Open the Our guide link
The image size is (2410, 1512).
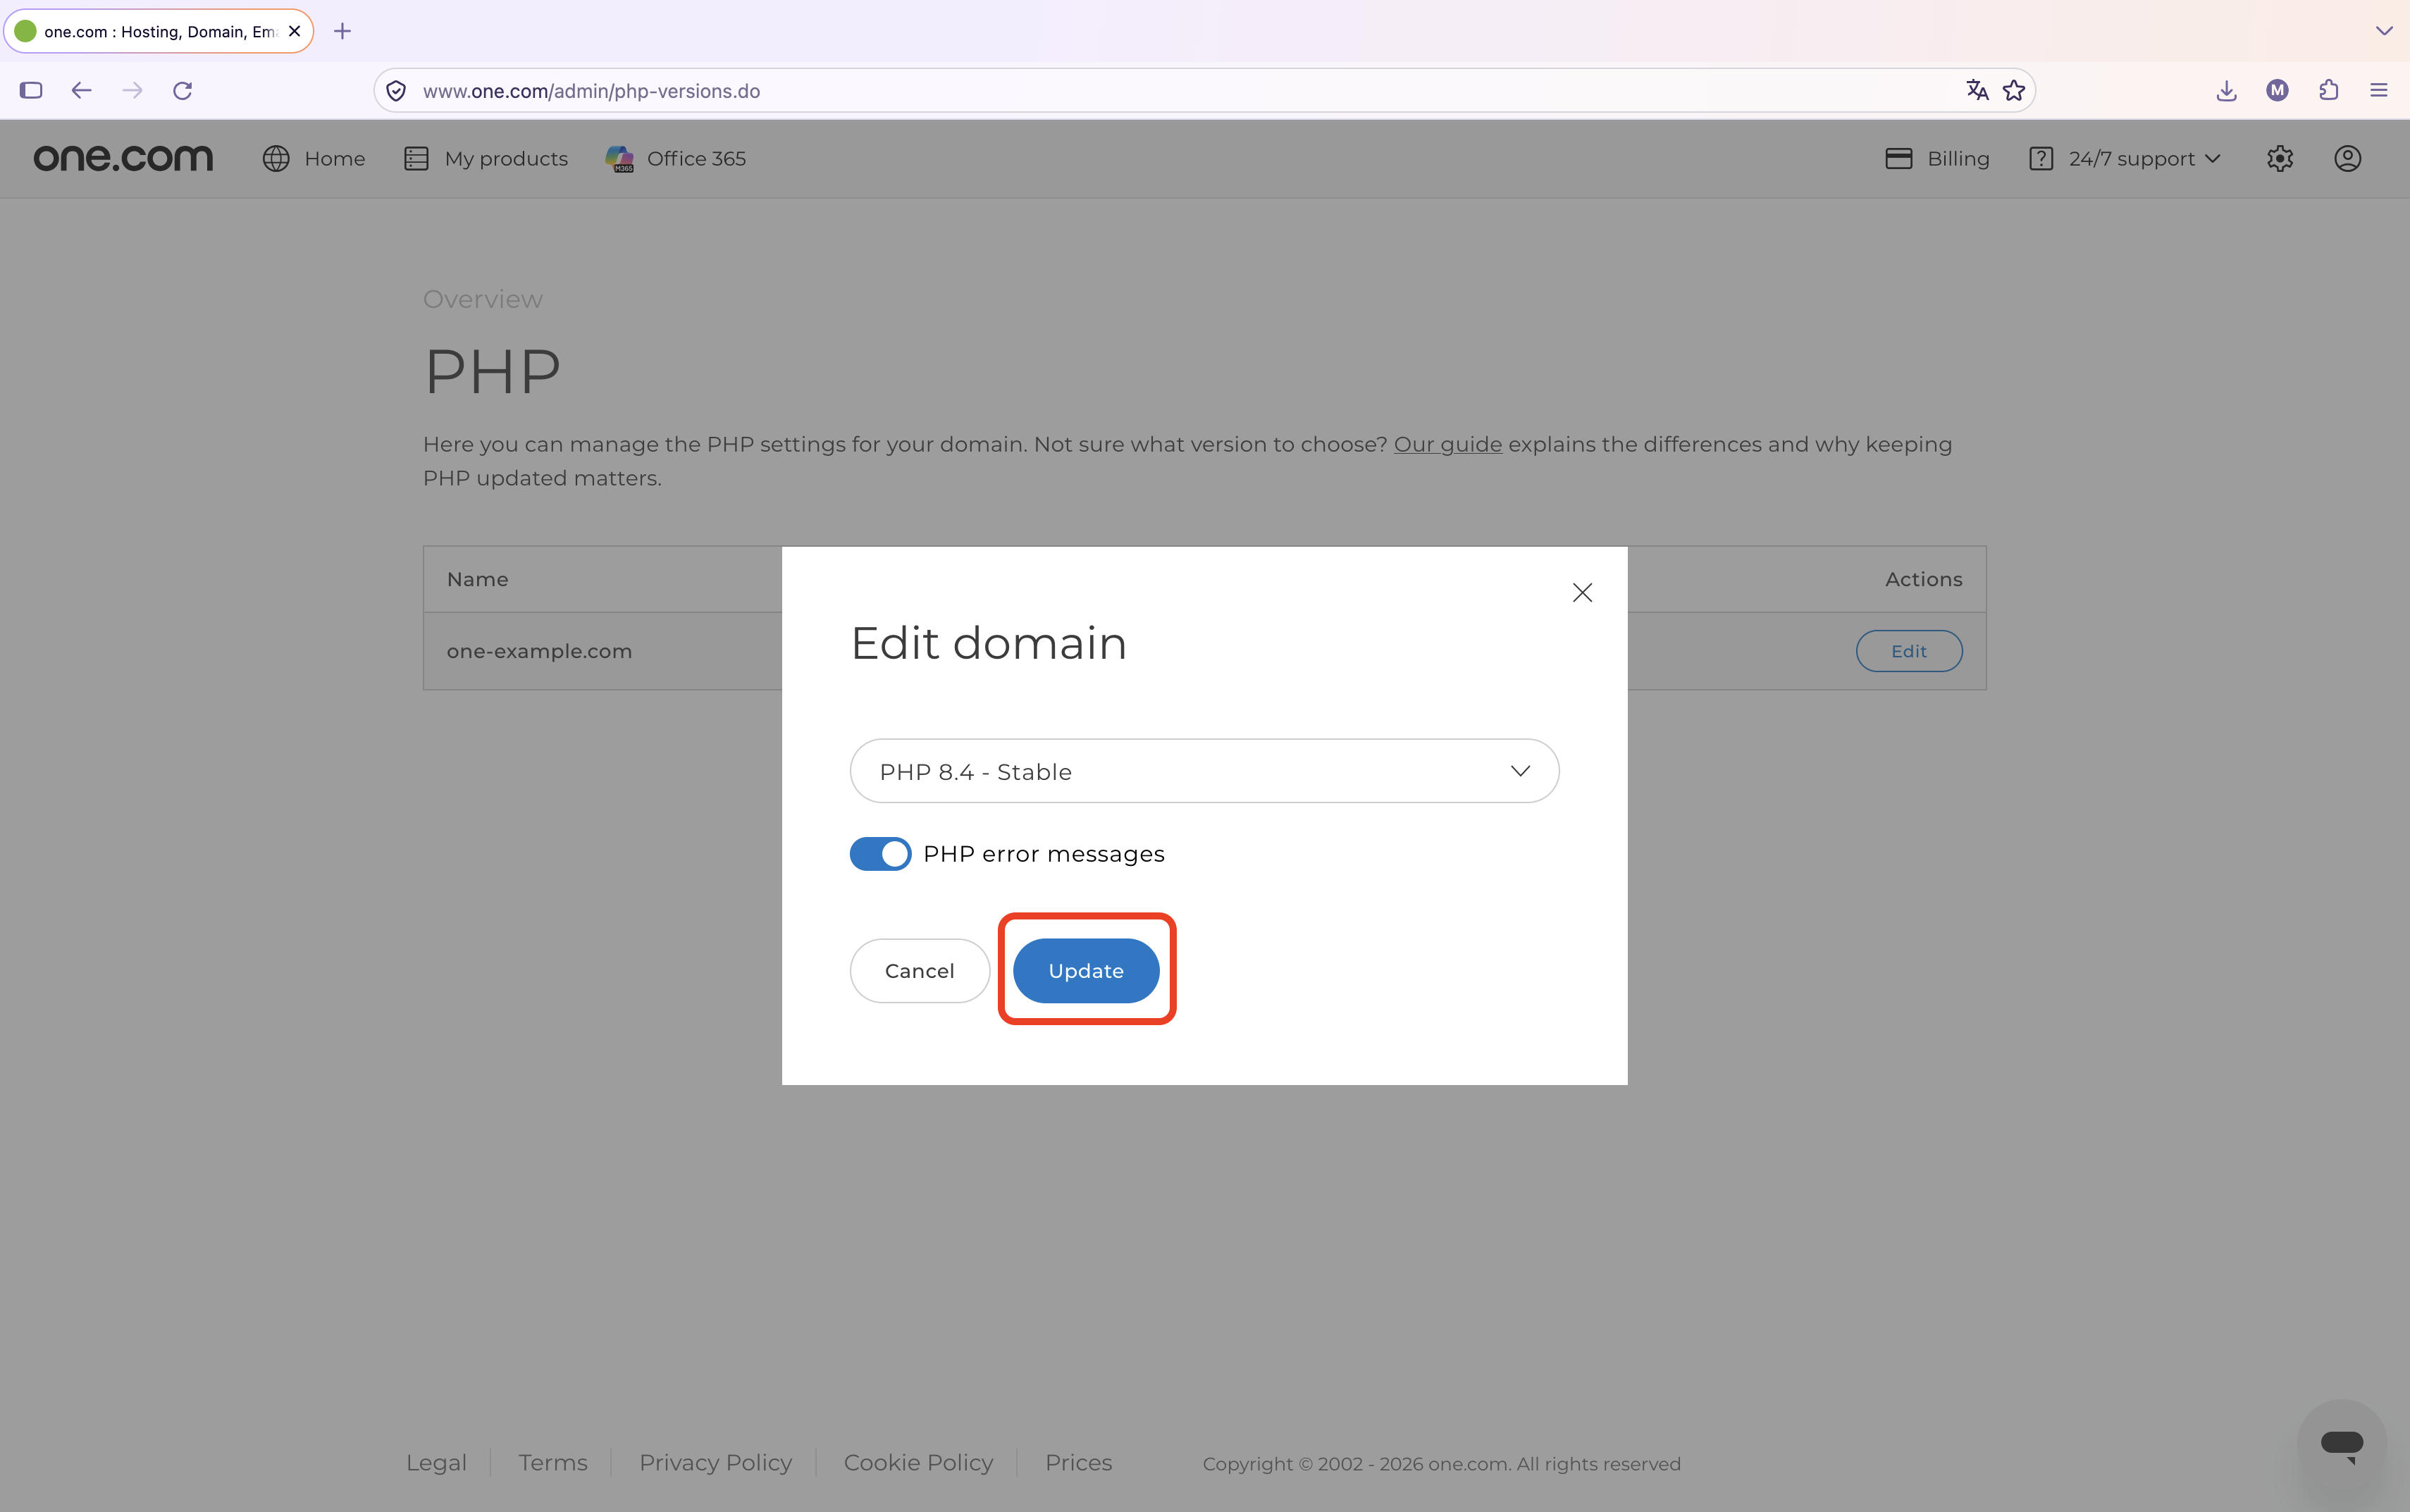click(1447, 444)
